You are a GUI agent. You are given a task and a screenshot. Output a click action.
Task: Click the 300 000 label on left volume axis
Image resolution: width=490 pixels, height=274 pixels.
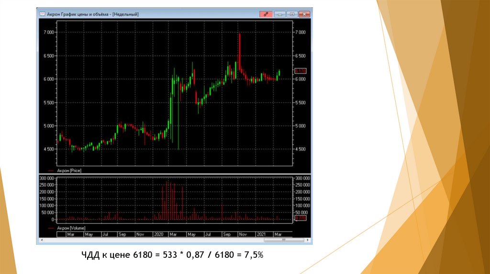click(x=46, y=179)
